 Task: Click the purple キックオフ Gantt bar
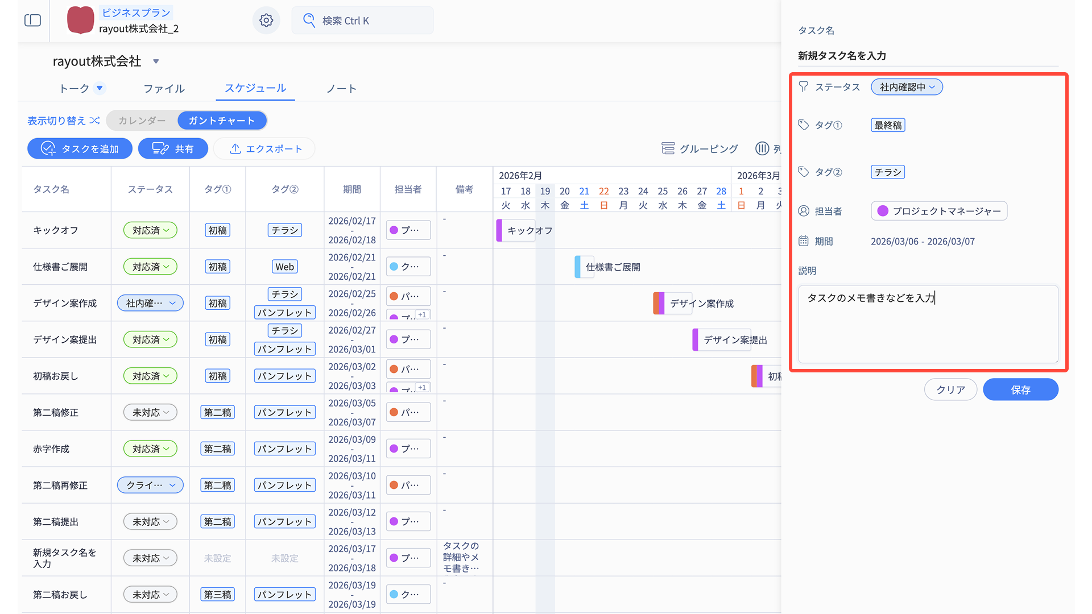pyautogui.click(x=515, y=230)
